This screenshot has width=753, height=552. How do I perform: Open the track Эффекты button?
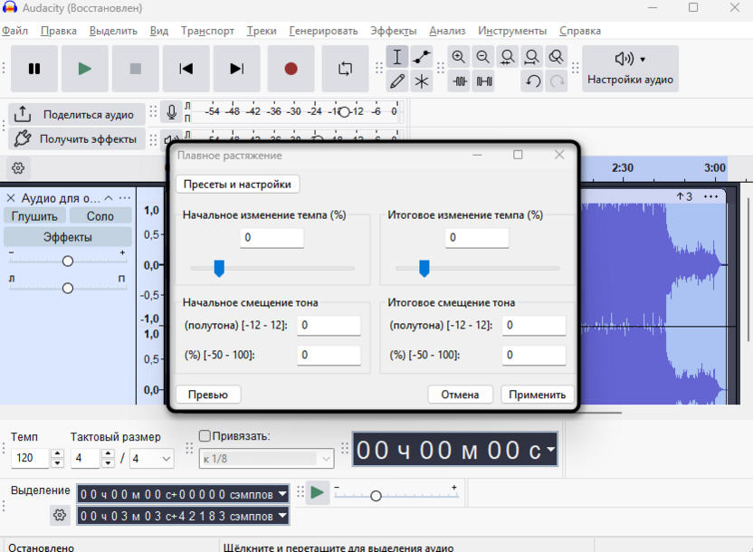[x=68, y=237]
